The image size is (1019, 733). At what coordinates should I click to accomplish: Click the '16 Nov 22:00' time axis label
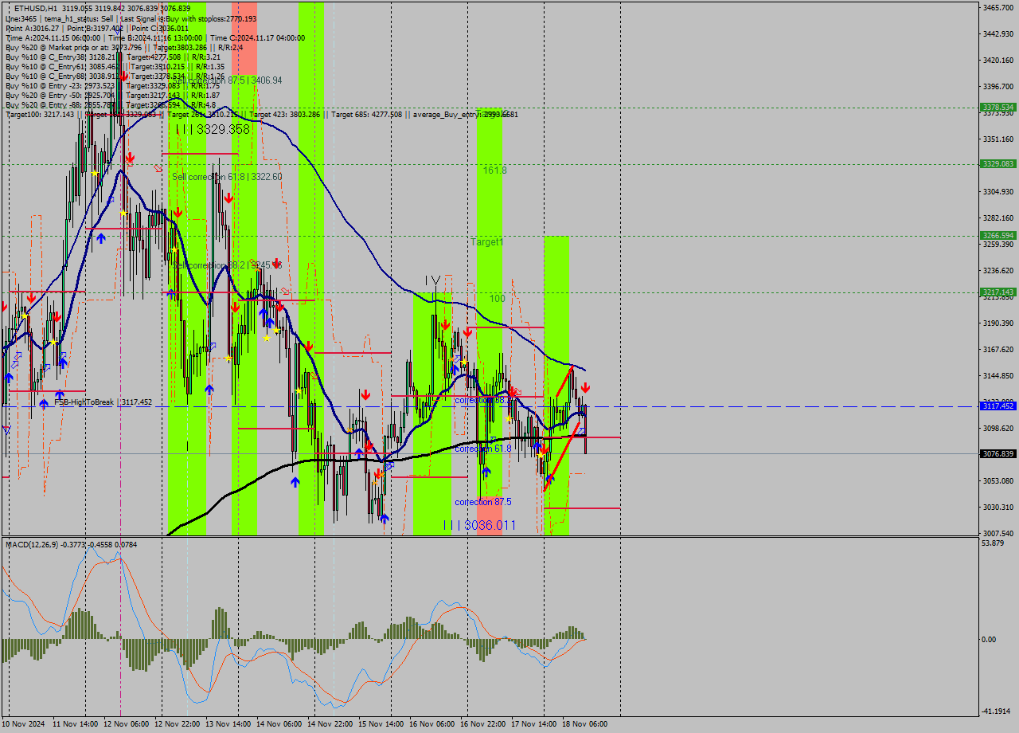(x=484, y=724)
